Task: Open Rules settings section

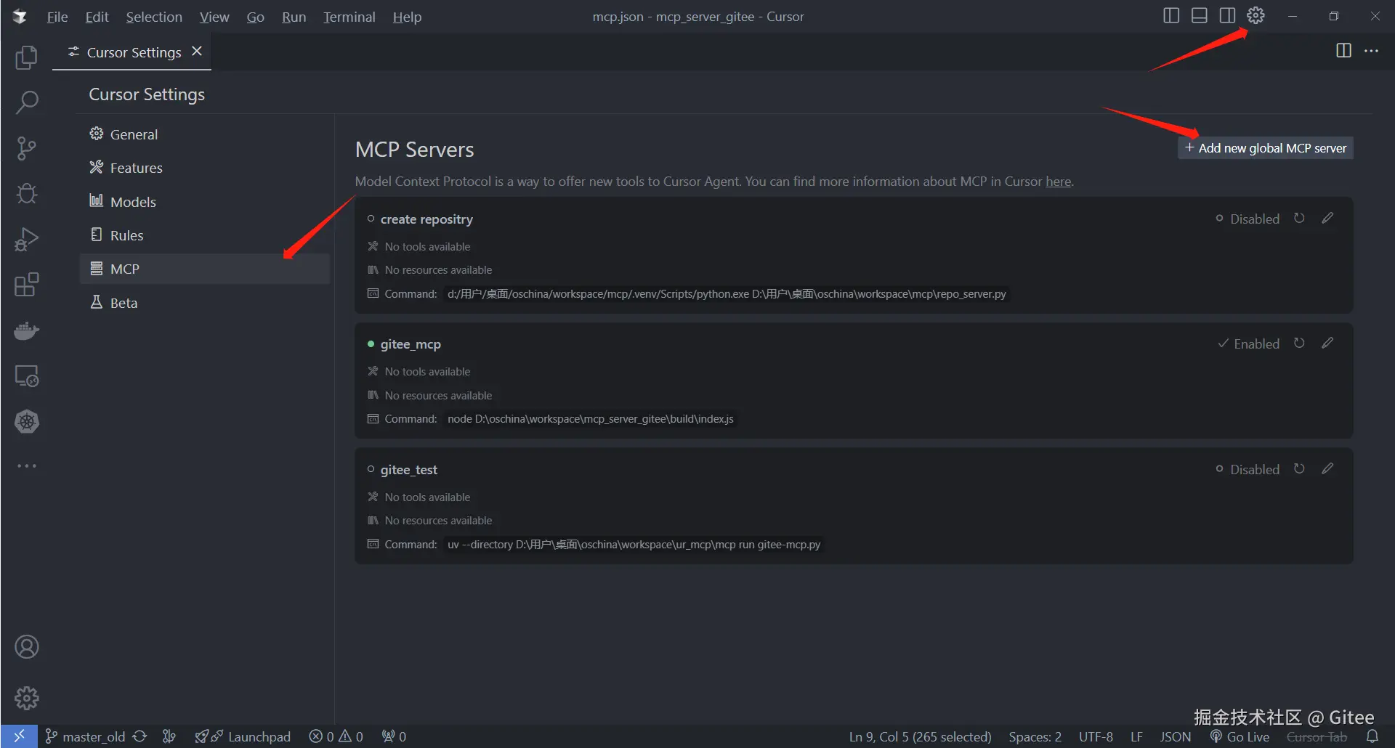Action: [x=204, y=235]
